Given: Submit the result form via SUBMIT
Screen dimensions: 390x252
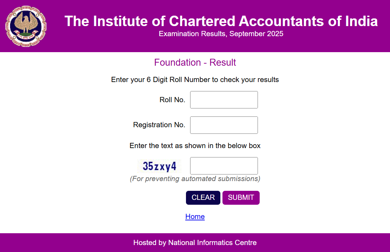Looking at the screenshot, I should click(x=241, y=197).
